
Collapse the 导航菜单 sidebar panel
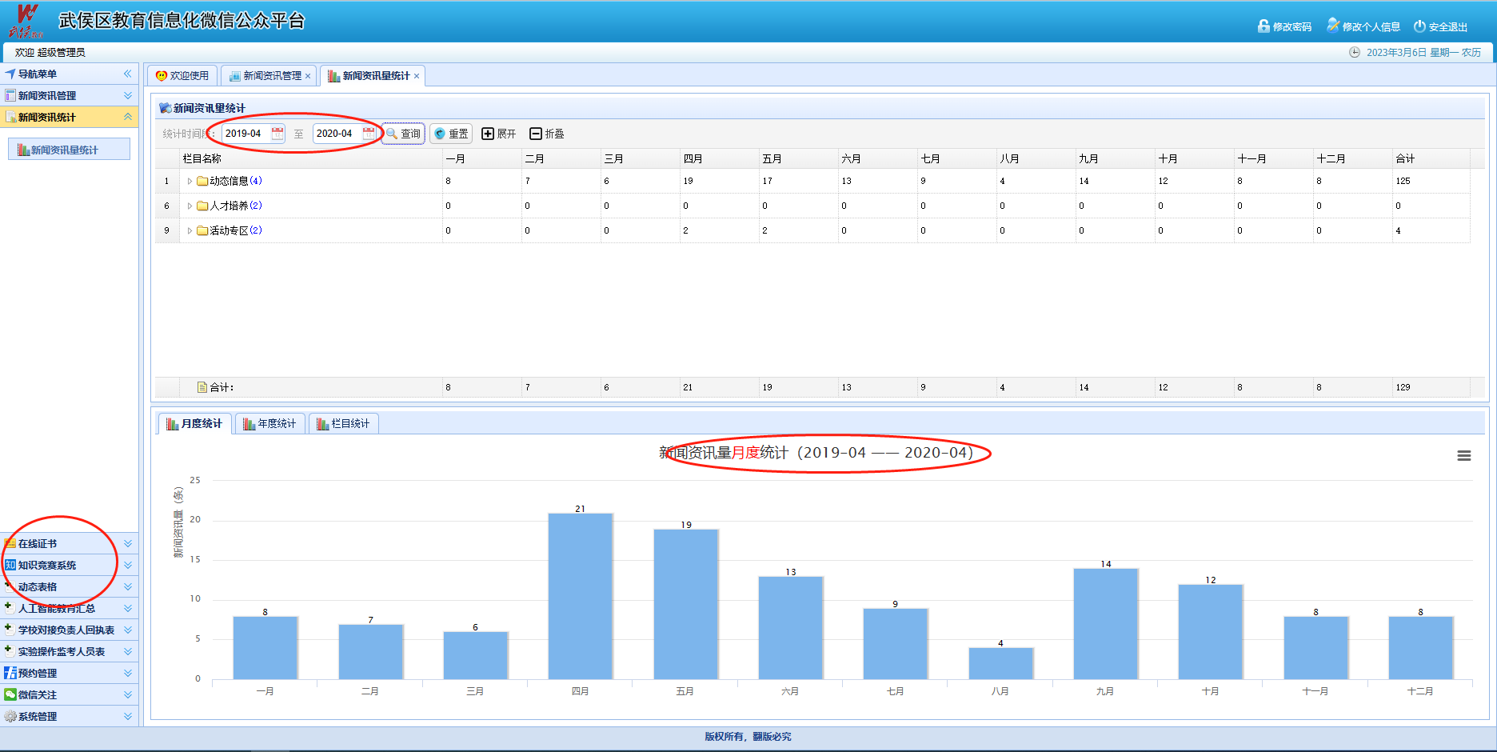(x=127, y=74)
